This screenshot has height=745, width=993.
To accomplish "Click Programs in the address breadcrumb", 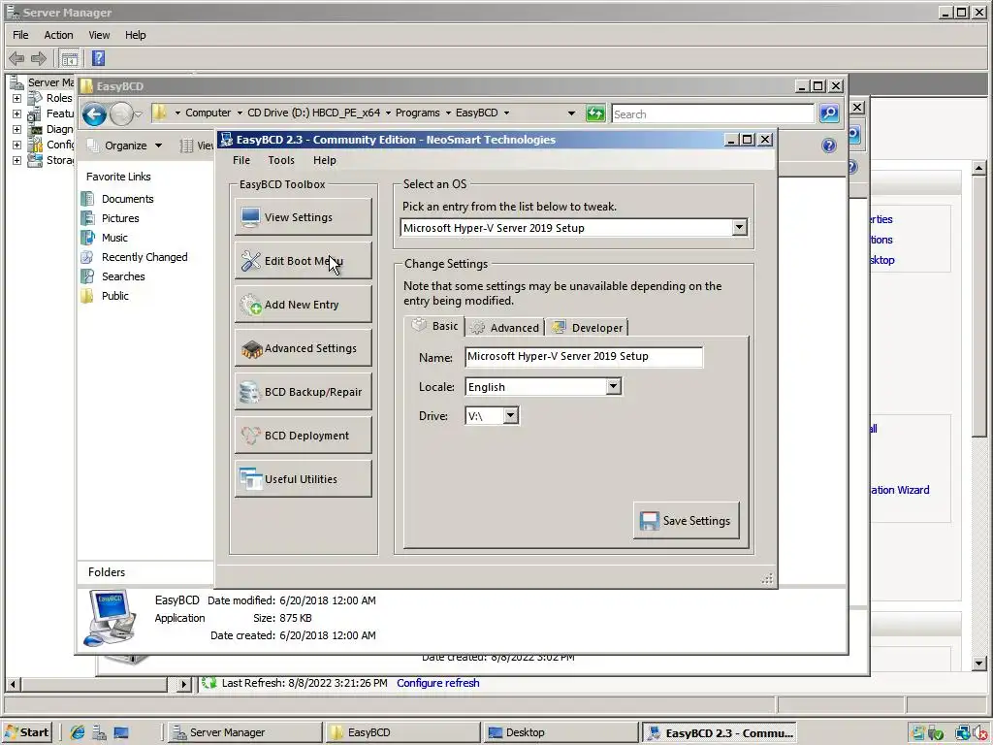I will (x=417, y=113).
